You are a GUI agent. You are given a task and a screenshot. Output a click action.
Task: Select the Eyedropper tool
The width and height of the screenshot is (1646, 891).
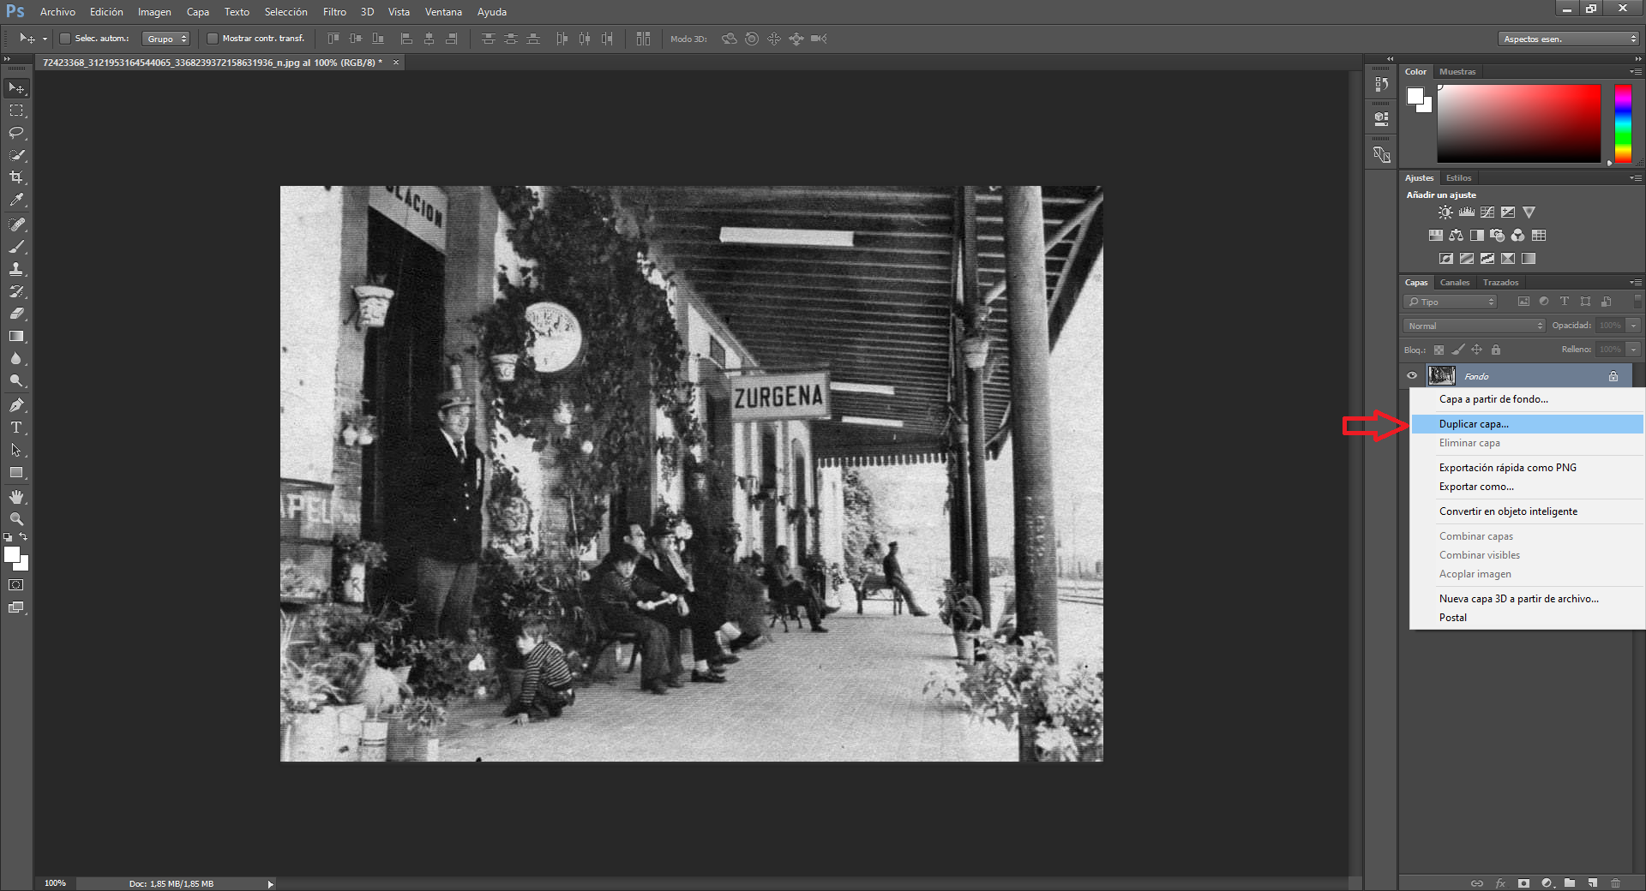(16, 200)
